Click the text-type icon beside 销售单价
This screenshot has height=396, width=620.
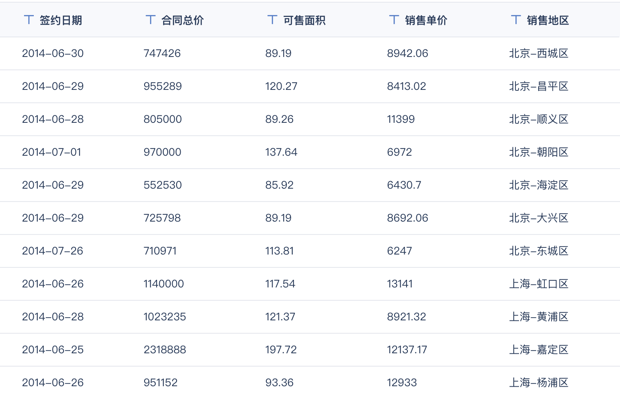tap(394, 20)
